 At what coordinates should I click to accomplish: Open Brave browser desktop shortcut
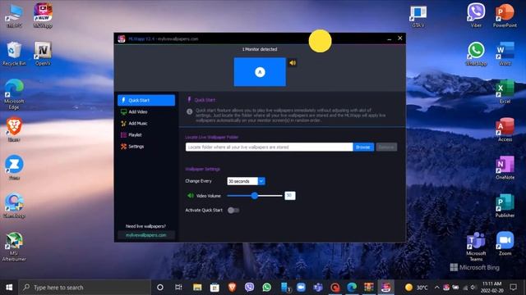[14, 129]
